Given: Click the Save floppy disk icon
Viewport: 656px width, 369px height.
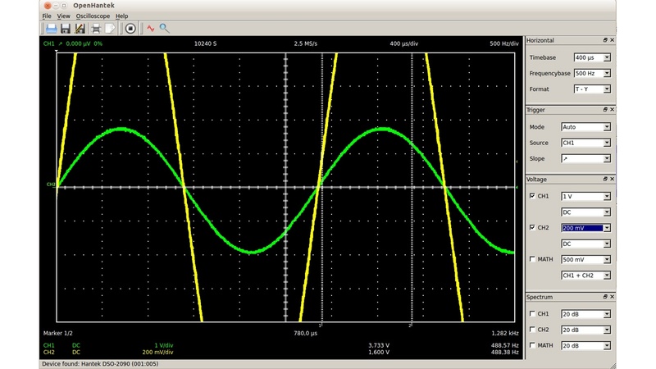Looking at the screenshot, I should coord(65,28).
